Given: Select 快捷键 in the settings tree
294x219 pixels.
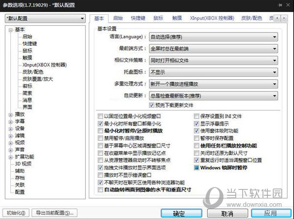Looking at the screenshot, I should (30, 44).
